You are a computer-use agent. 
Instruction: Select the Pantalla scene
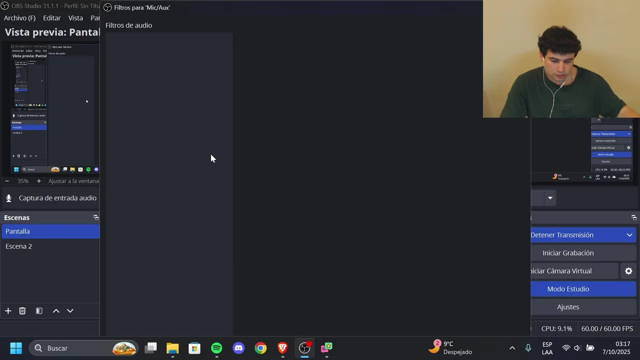pyautogui.click(x=50, y=231)
